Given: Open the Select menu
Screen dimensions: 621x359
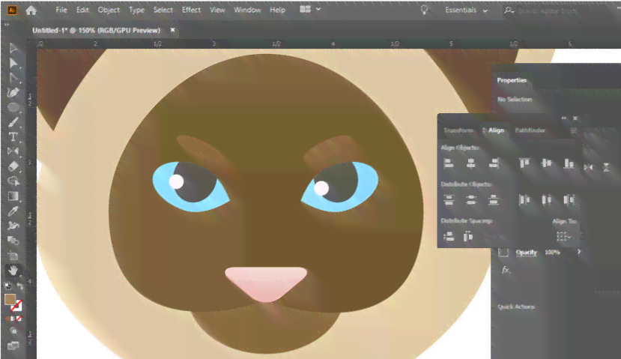Looking at the screenshot, I should point(163,10).
